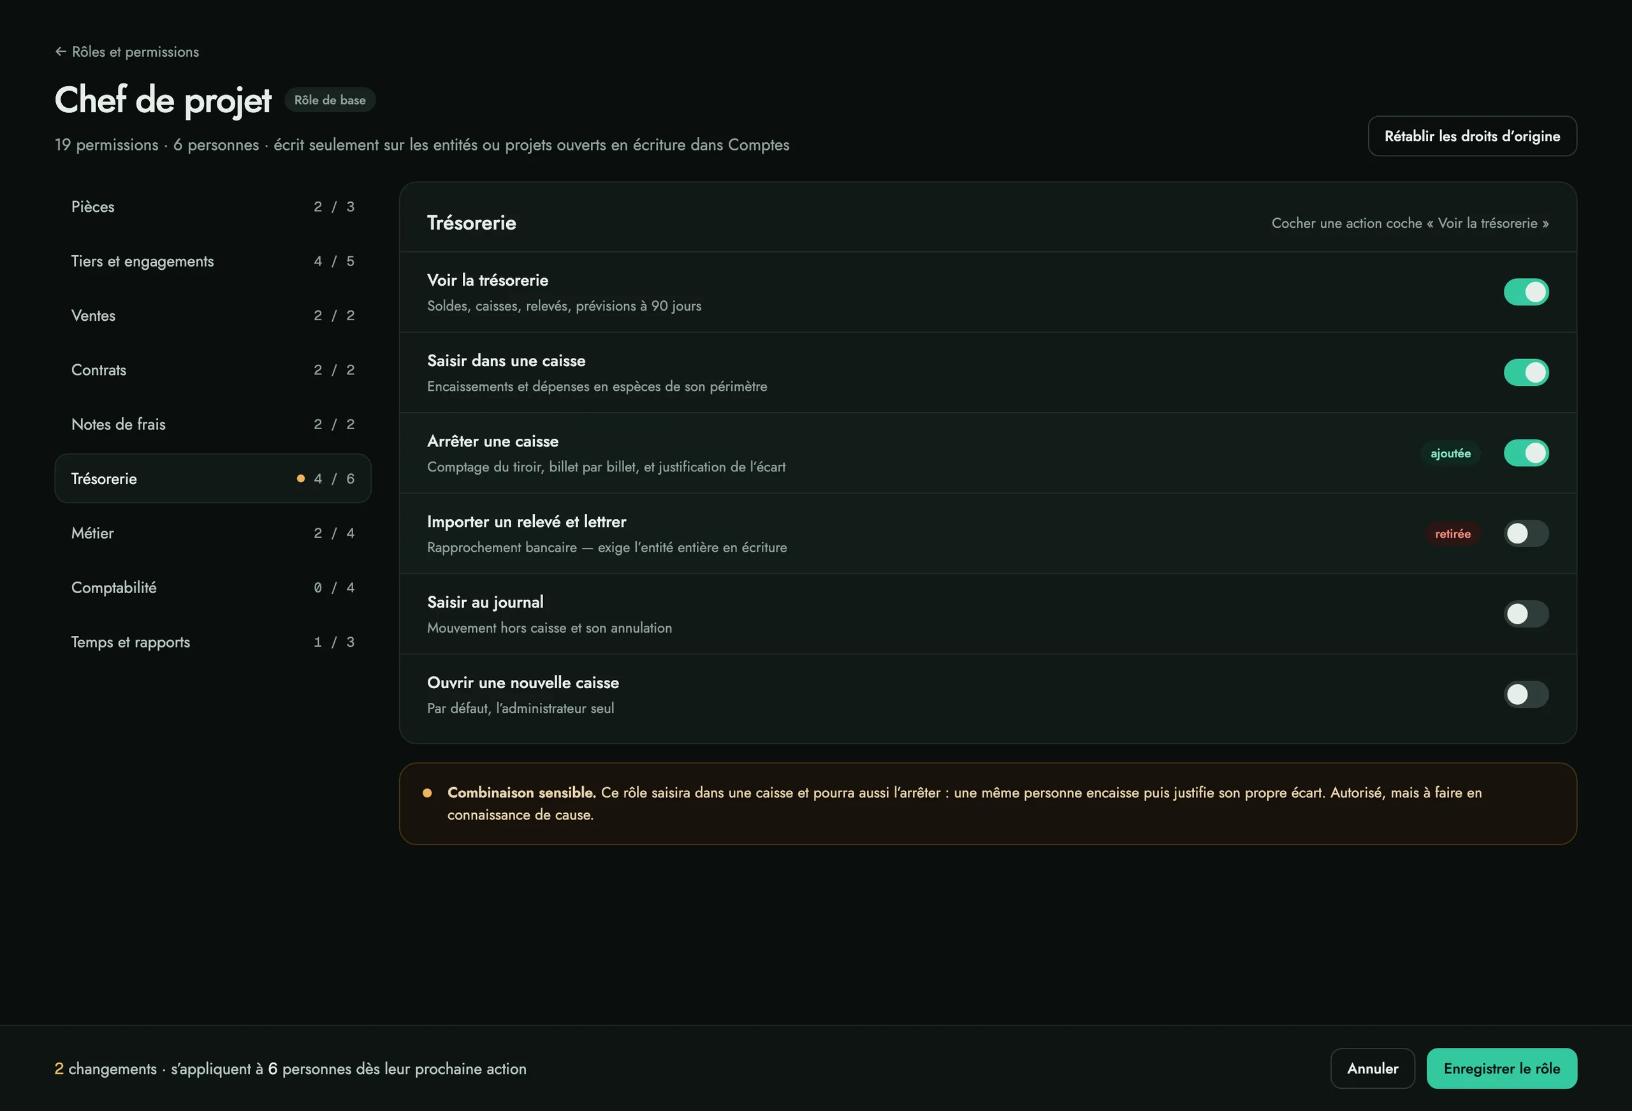Screen dimensions: 1632x1111
Task: Click the warning dot in Combinaison sensible notice
Action: (427, 793)
